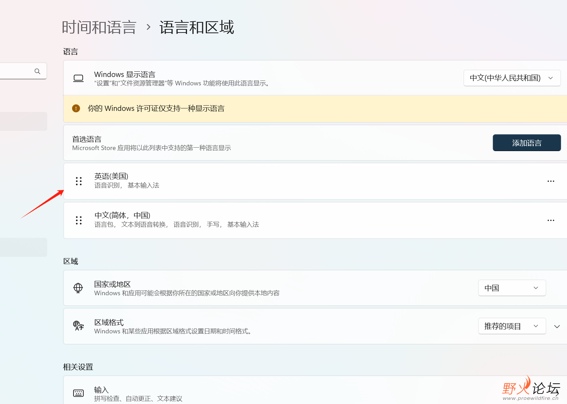Select the 英语(美国) language row
Viewport: 567px width, 404px height.
(x=315, y=181)
